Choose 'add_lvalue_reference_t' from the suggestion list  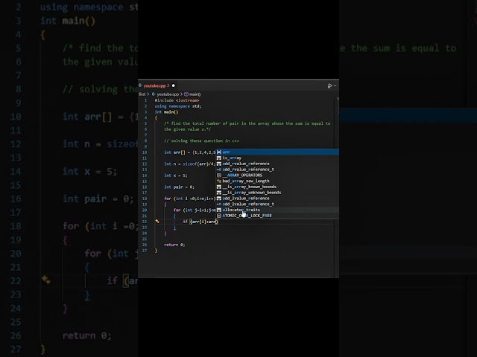coord(277,204)
